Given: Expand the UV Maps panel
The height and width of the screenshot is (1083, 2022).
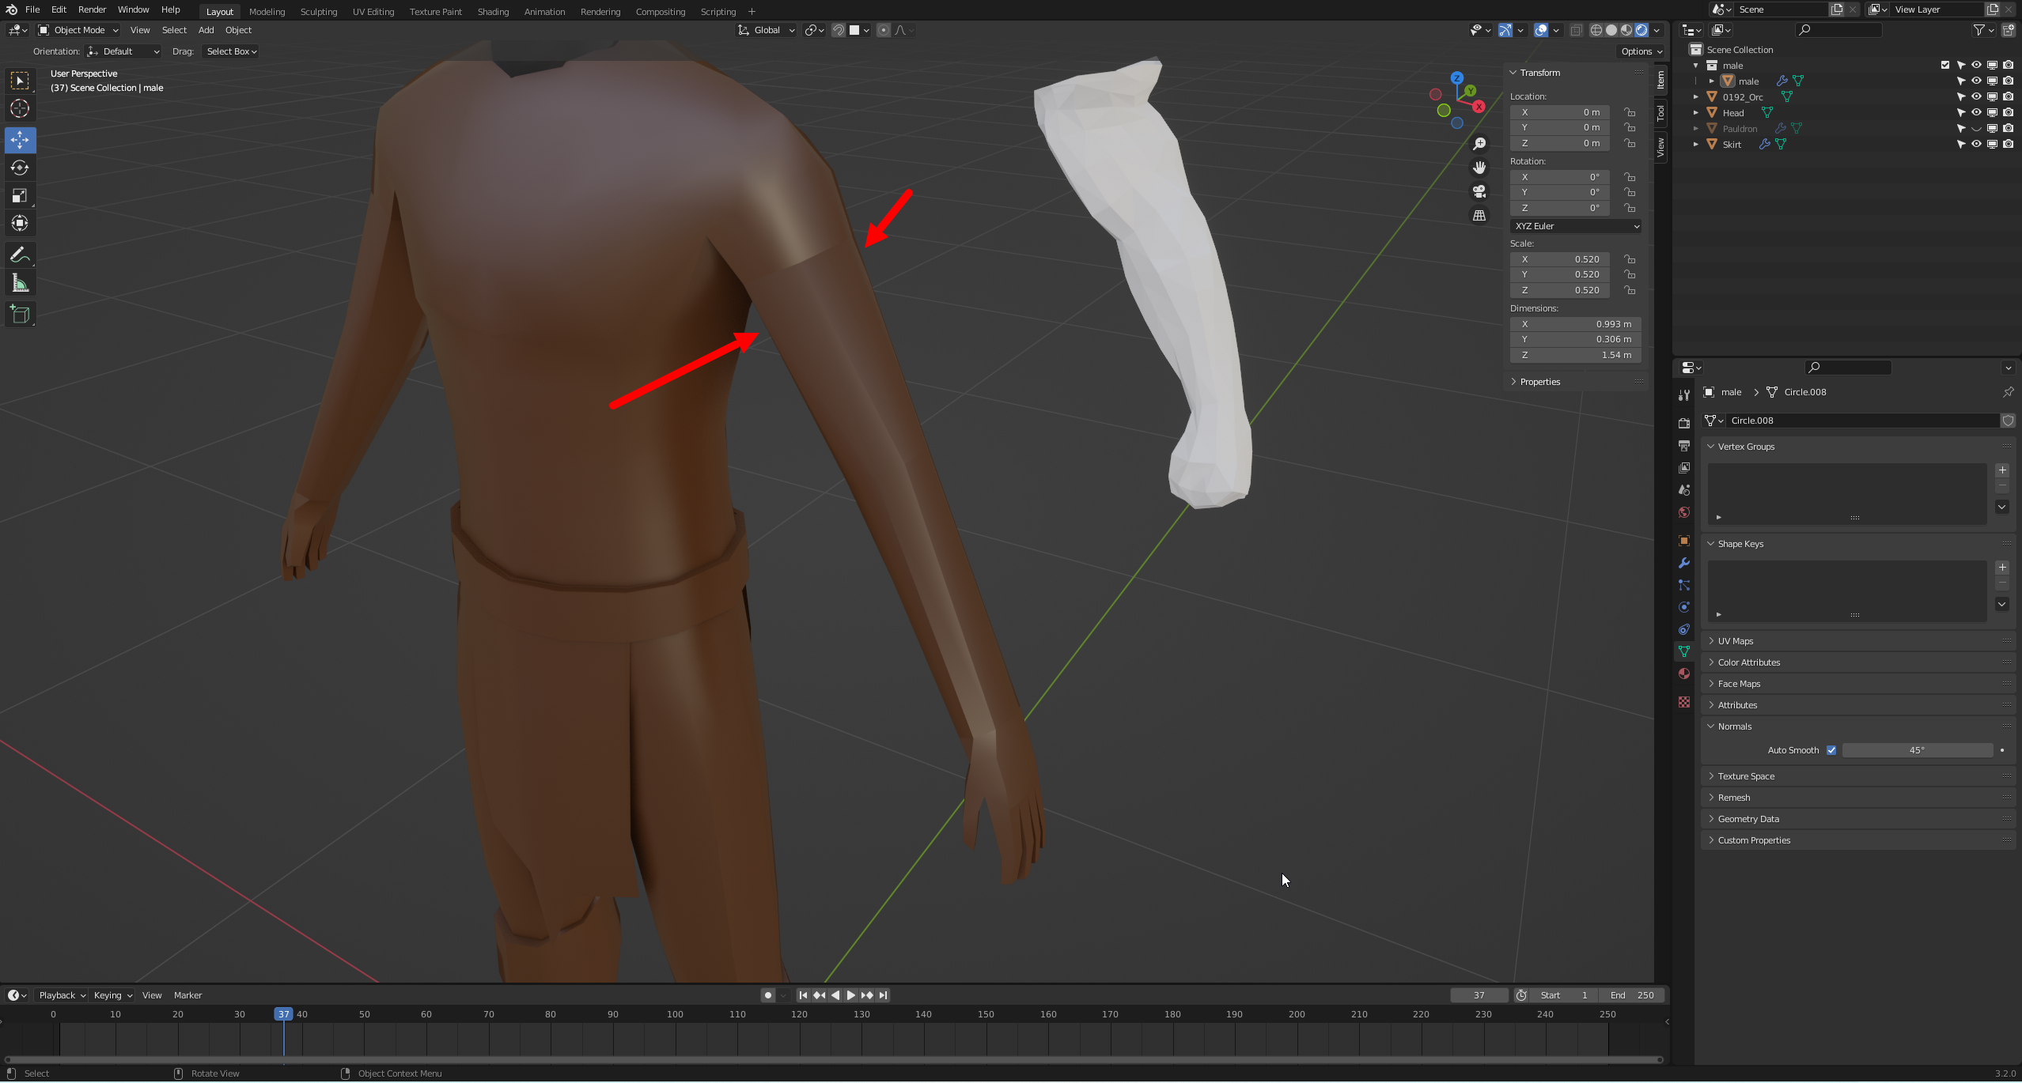Looking at the screenshot, I should click(1736, 641).
